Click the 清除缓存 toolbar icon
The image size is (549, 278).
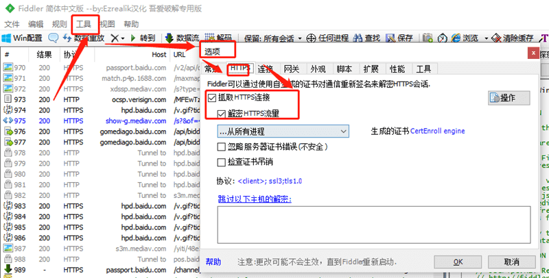(496, 38)
